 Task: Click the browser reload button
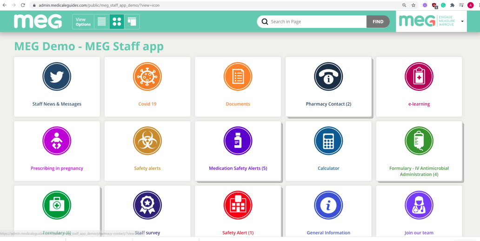pos(23,5)
